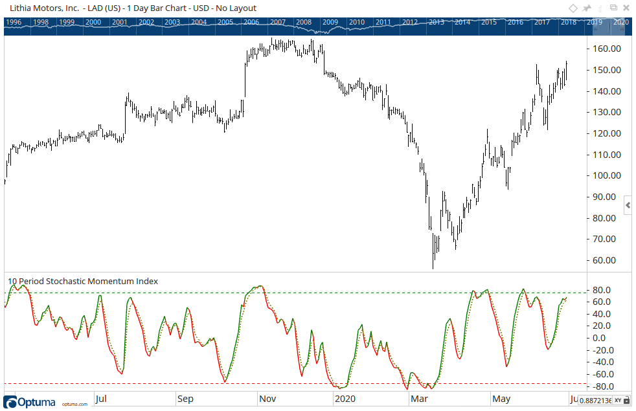The width and height of the screenshot is (636, 411).
Task: Jump to 1998 in the history navigator
Action: [x=41, y=22]
